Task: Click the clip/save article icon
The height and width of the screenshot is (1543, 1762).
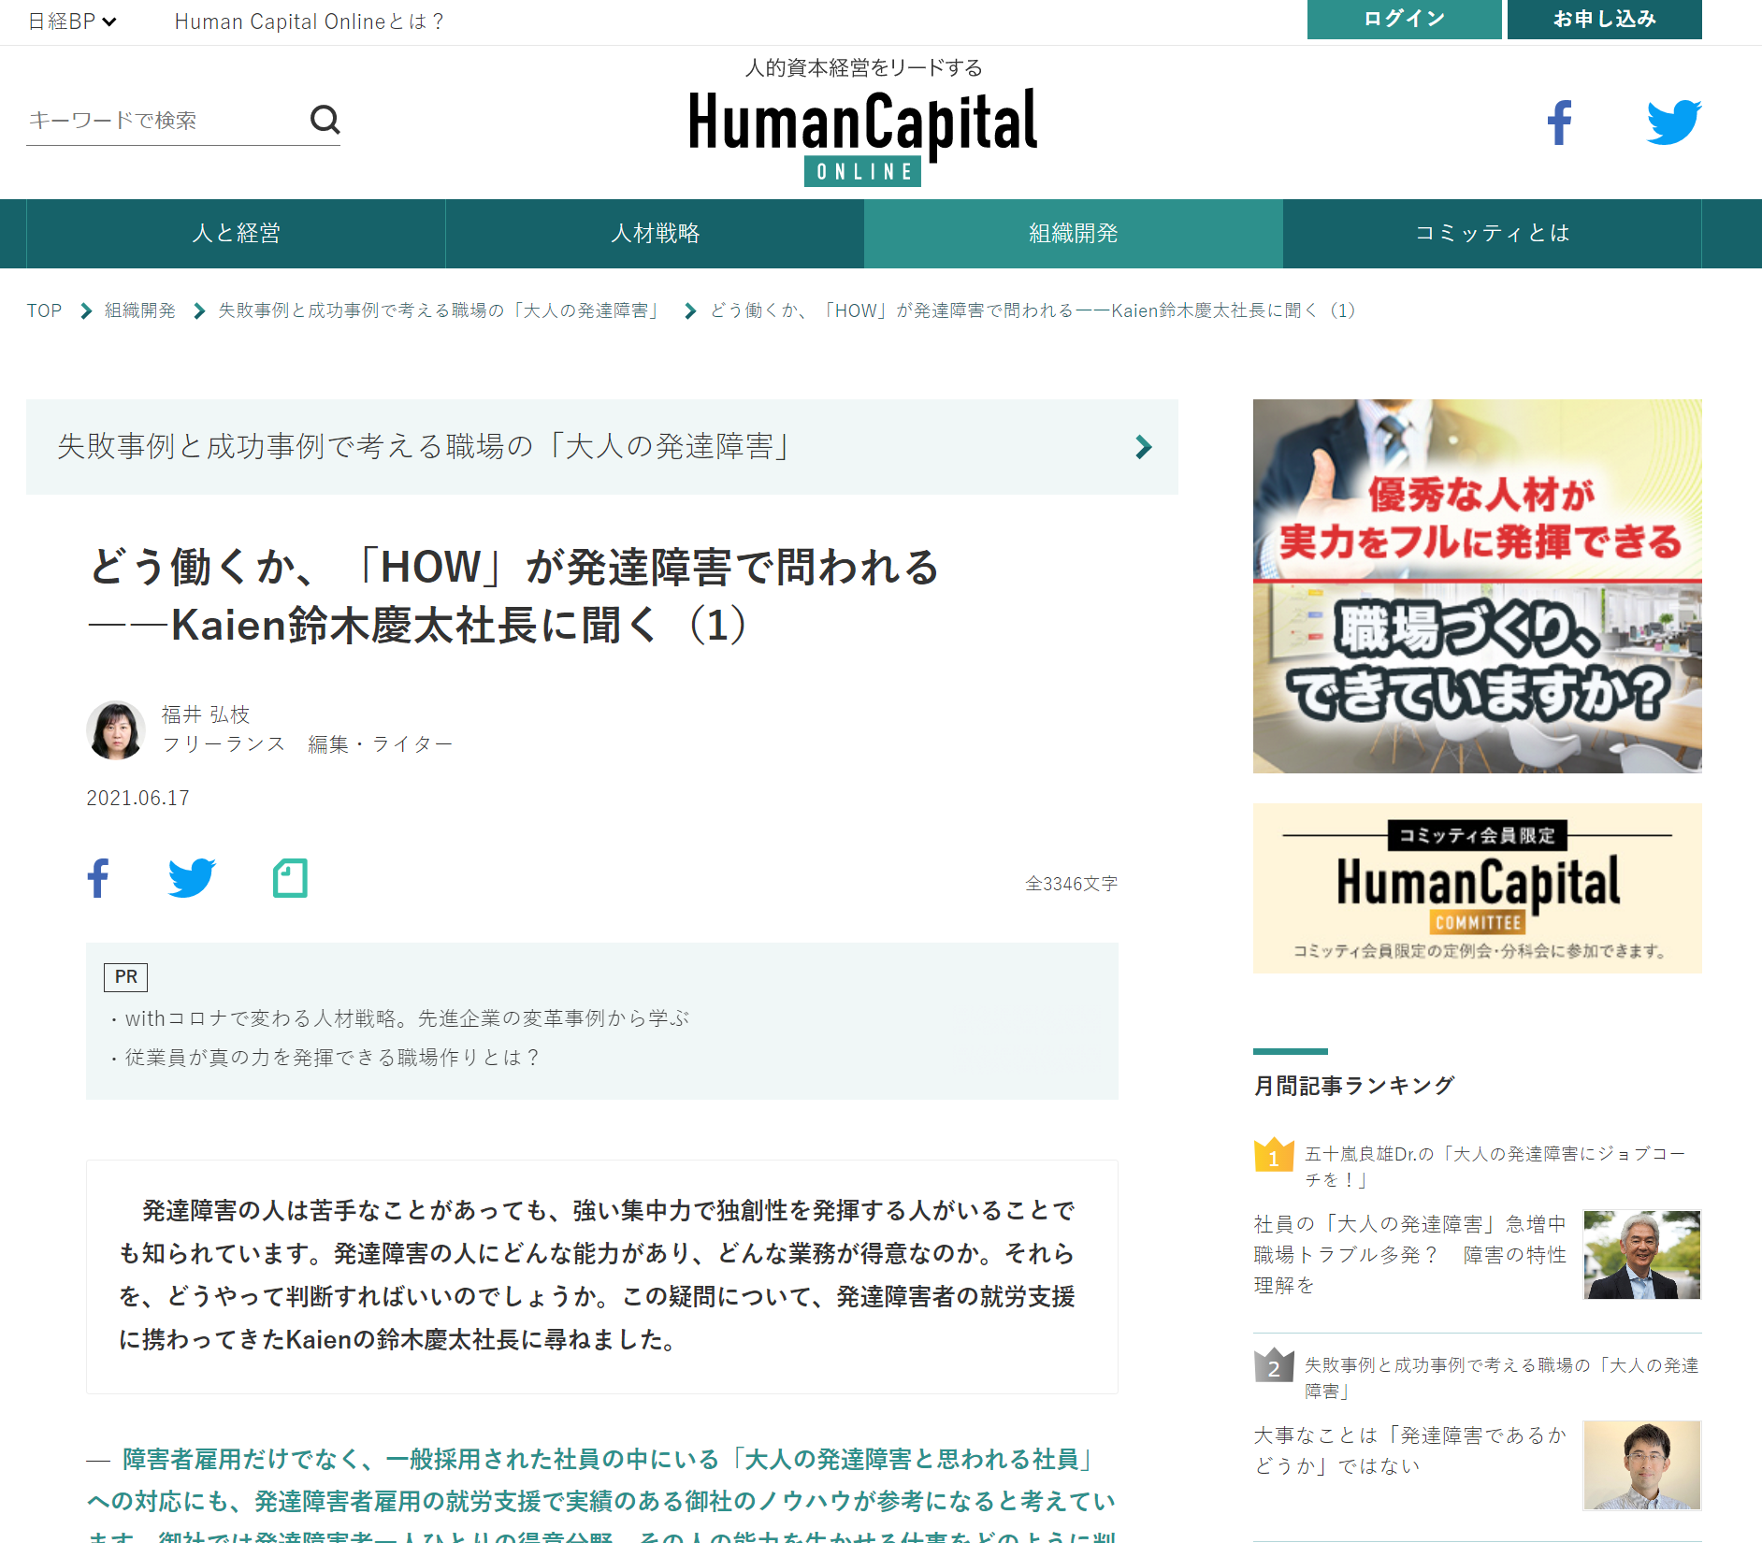Action: click(290, 879)
